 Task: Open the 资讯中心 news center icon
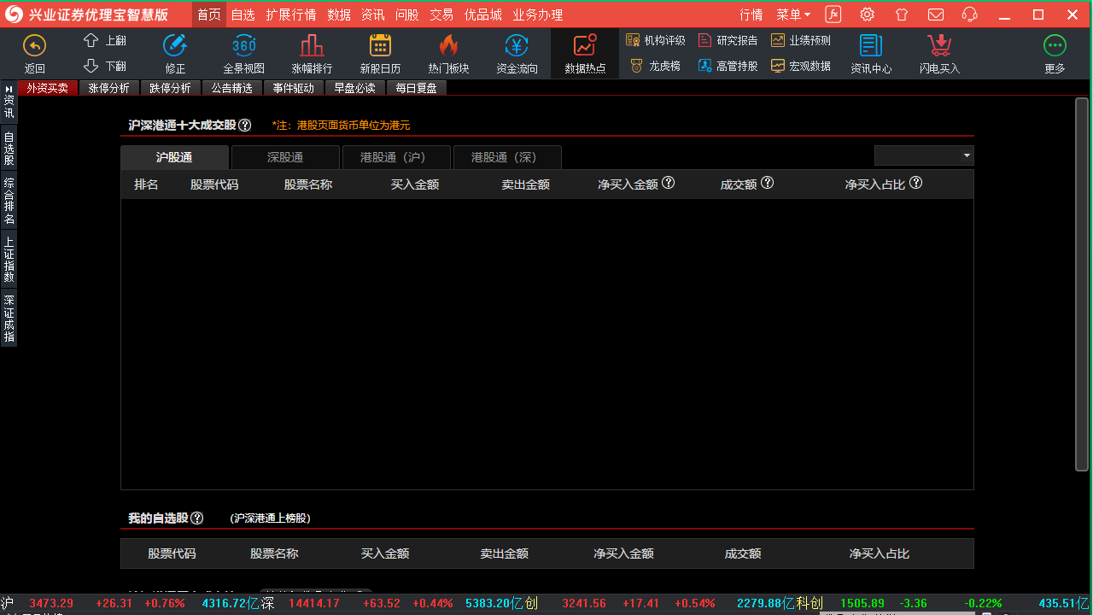coord(870,44)
